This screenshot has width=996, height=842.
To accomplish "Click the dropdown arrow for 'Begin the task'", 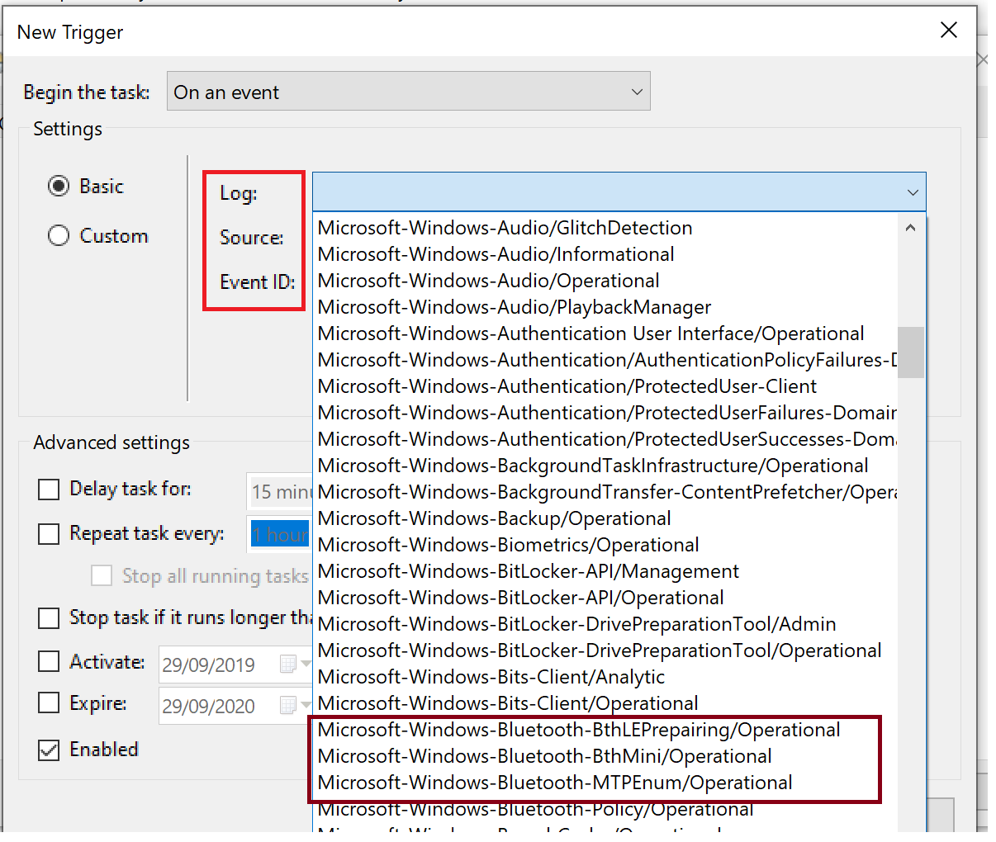I will point(636,91).
